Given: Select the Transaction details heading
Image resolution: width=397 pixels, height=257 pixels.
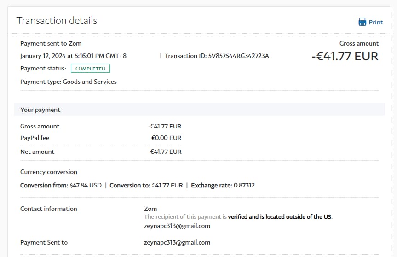Looking at the screenshot, I should click(x=57, y=21).
